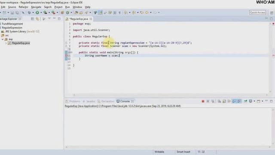
Task: Expand the RegularExp.java tree node
Action: (6, 43)
